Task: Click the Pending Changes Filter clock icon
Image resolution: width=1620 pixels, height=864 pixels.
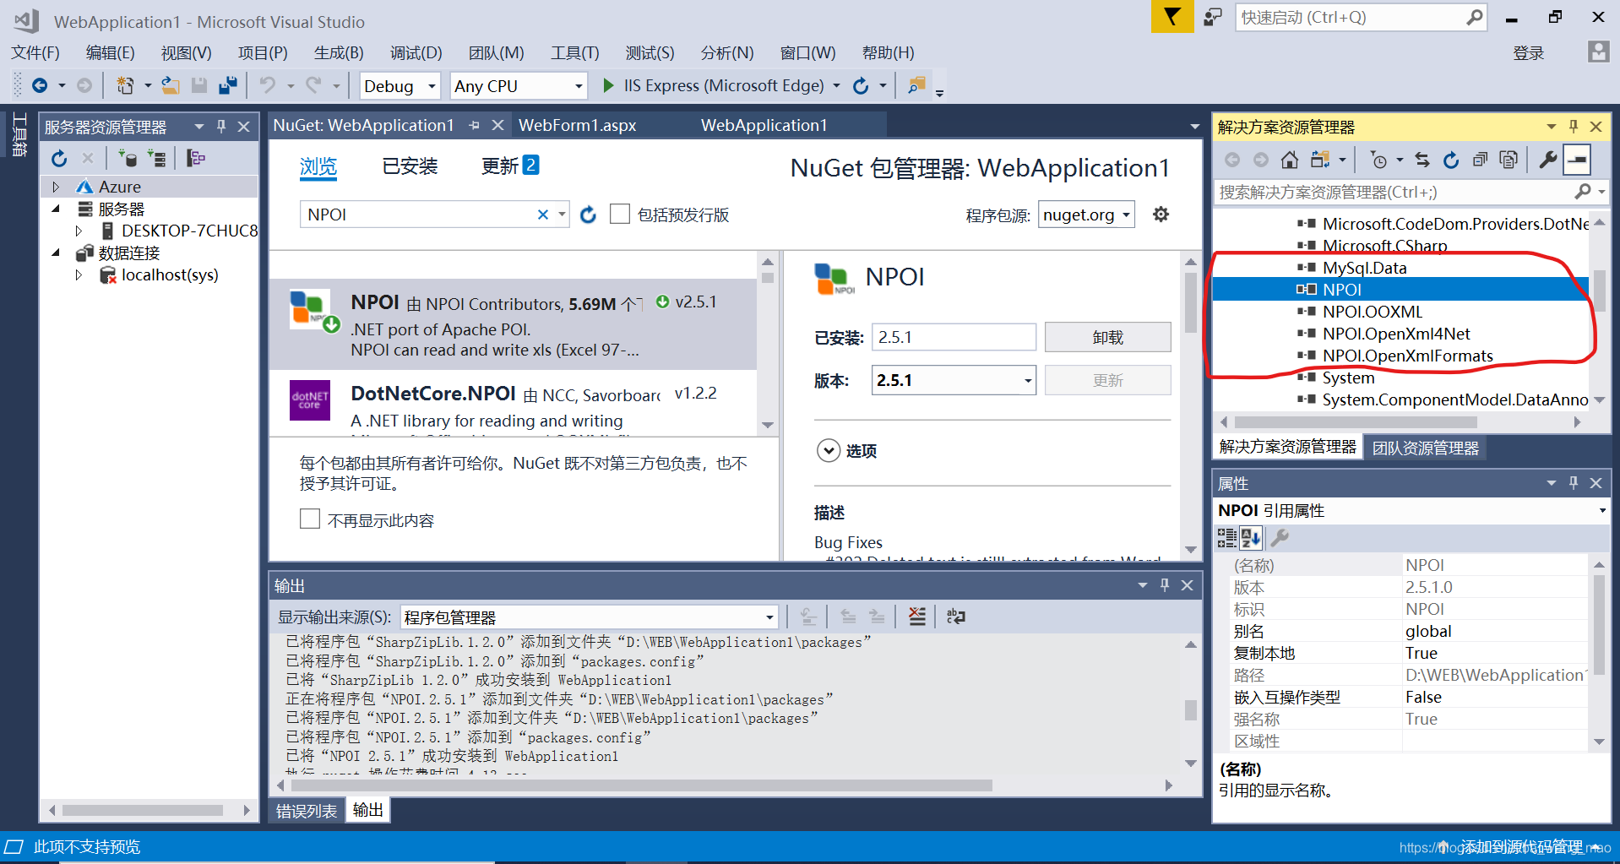Action: (1379, 160)
